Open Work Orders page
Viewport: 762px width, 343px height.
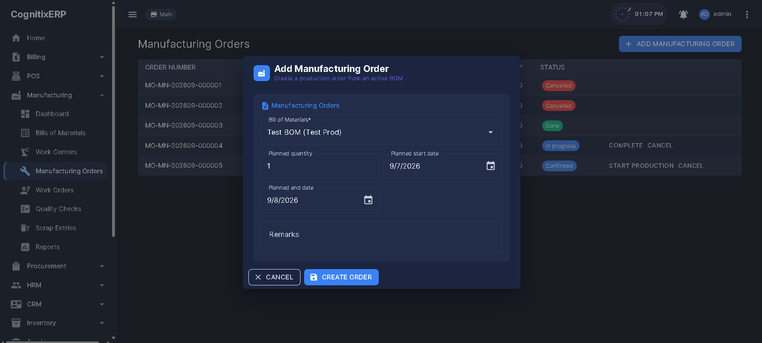[54, 190]
